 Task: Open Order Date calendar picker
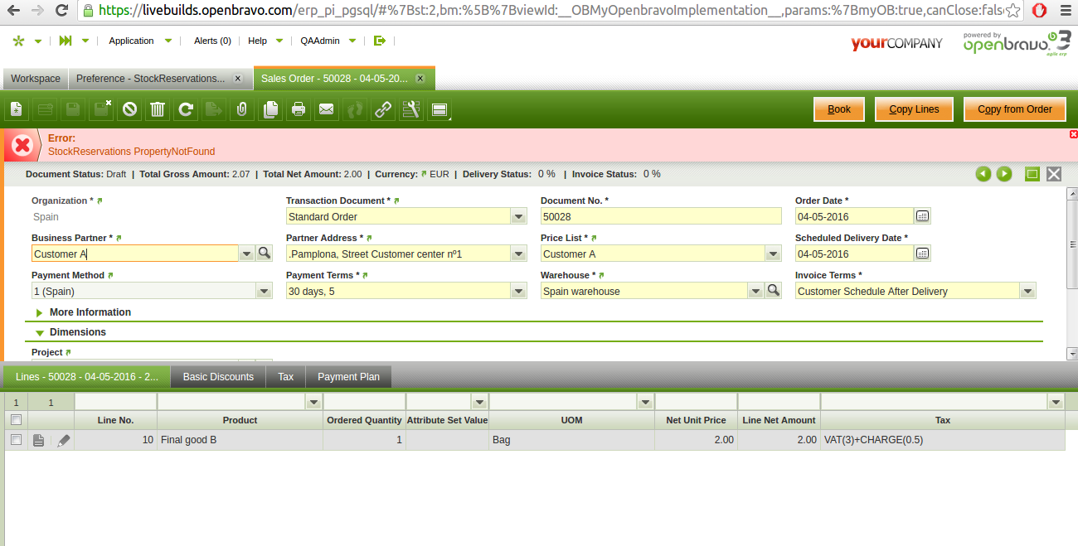(x=922, y=216)
